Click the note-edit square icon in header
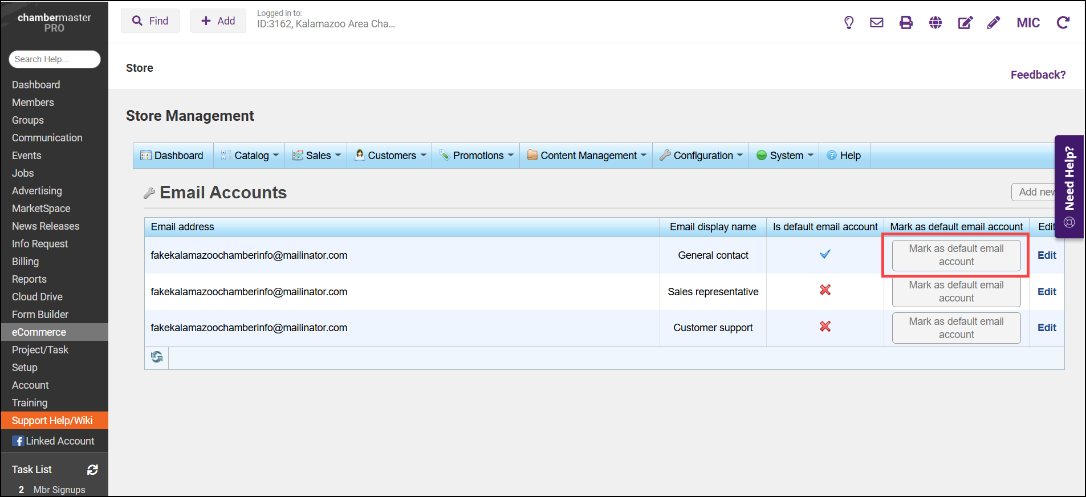Screen dimensions: 1086x497 (965, 23)
